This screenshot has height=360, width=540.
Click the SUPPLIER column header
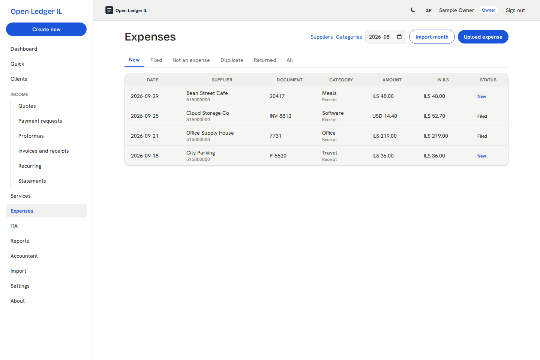222,80
